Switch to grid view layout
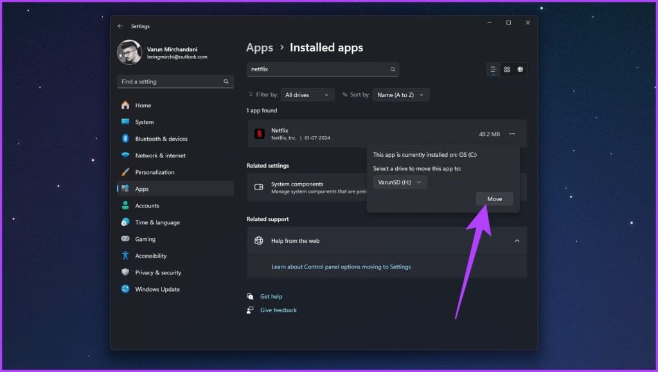This screenshot has width=658, height=372. pyautogui.click(x=520, y=69)
